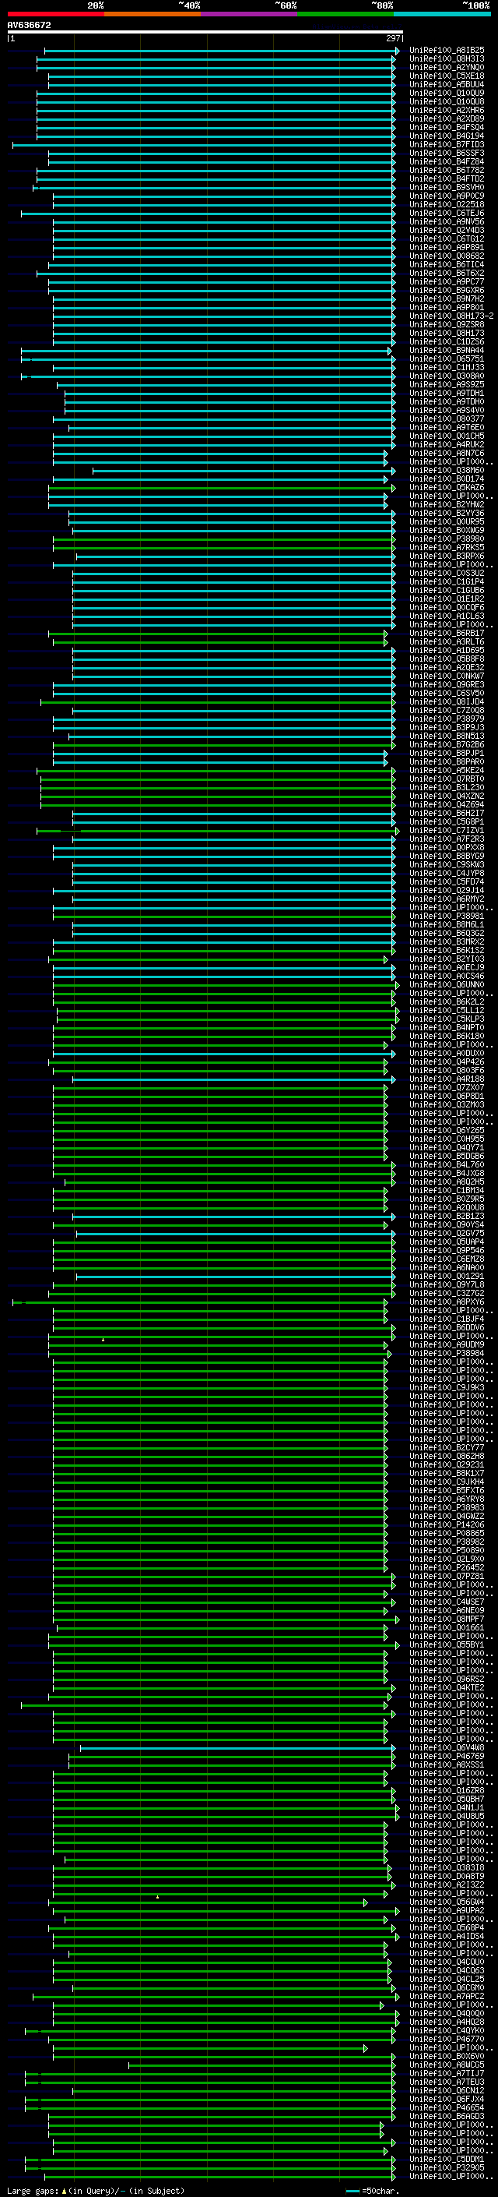Open the UniRef100_B0X6V0 entry

(447, 2055)
